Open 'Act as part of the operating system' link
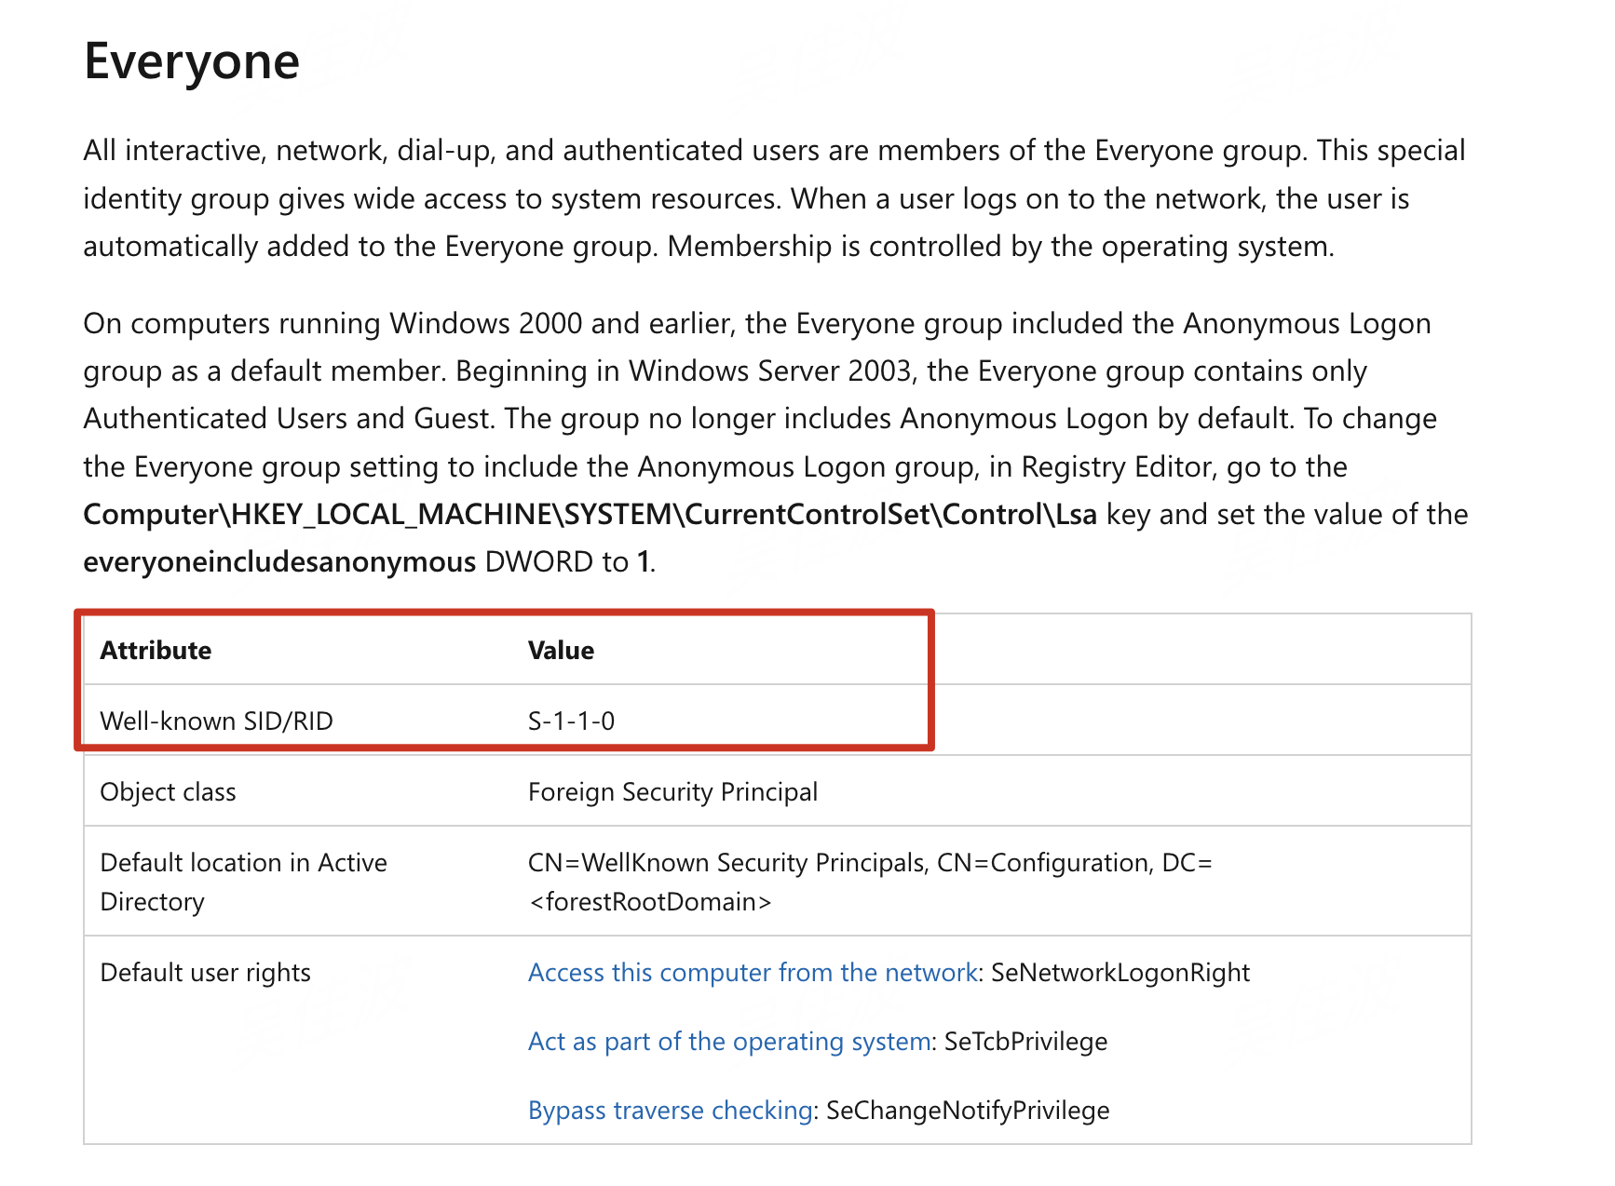 click(729, 1041)
